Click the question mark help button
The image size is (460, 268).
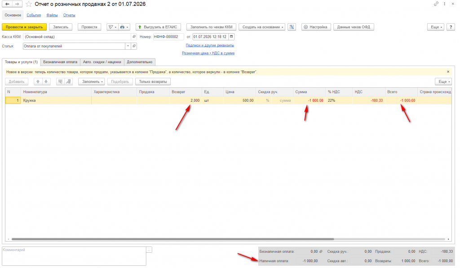tap(451, 27)
